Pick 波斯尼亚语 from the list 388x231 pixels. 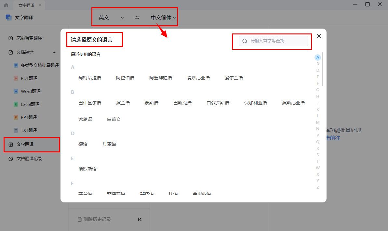click(x=293, y=103)
